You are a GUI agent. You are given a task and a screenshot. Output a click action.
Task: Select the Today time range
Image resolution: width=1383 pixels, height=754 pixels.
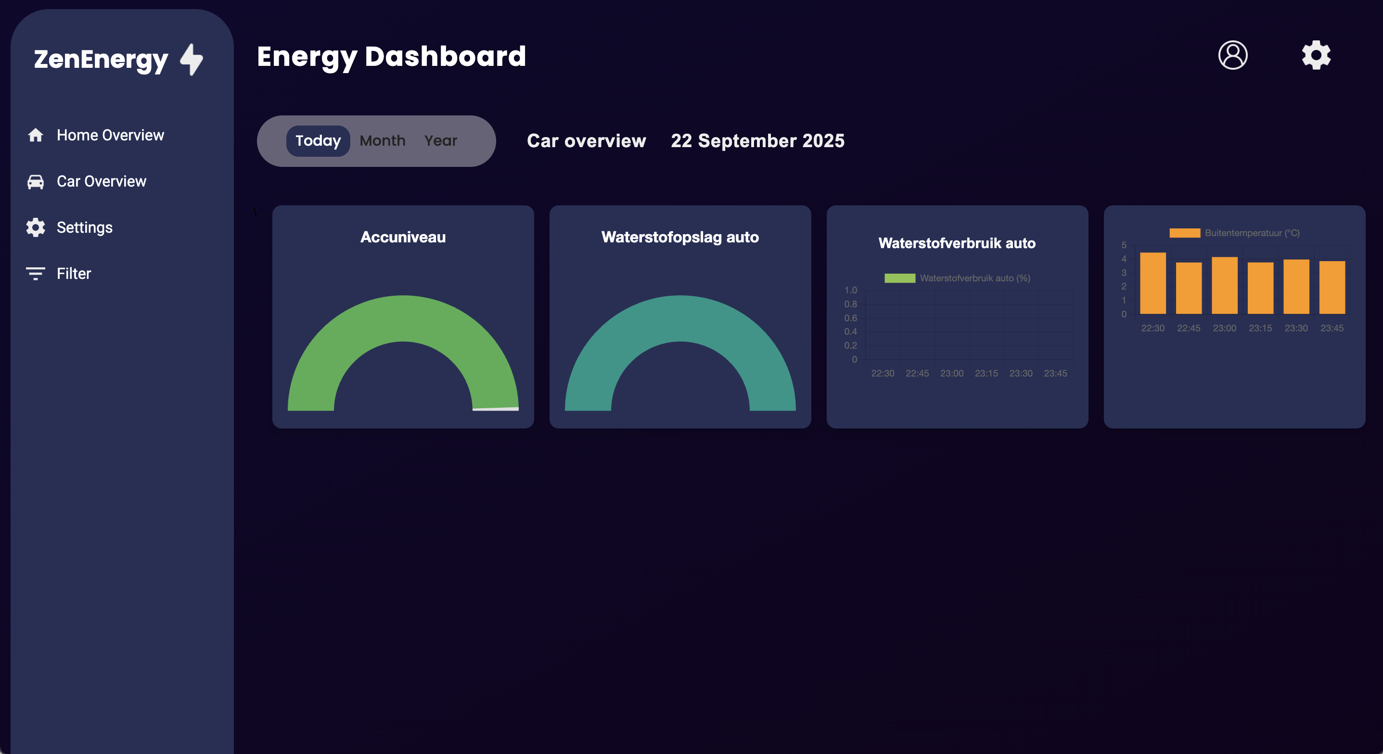pos(318,140)
